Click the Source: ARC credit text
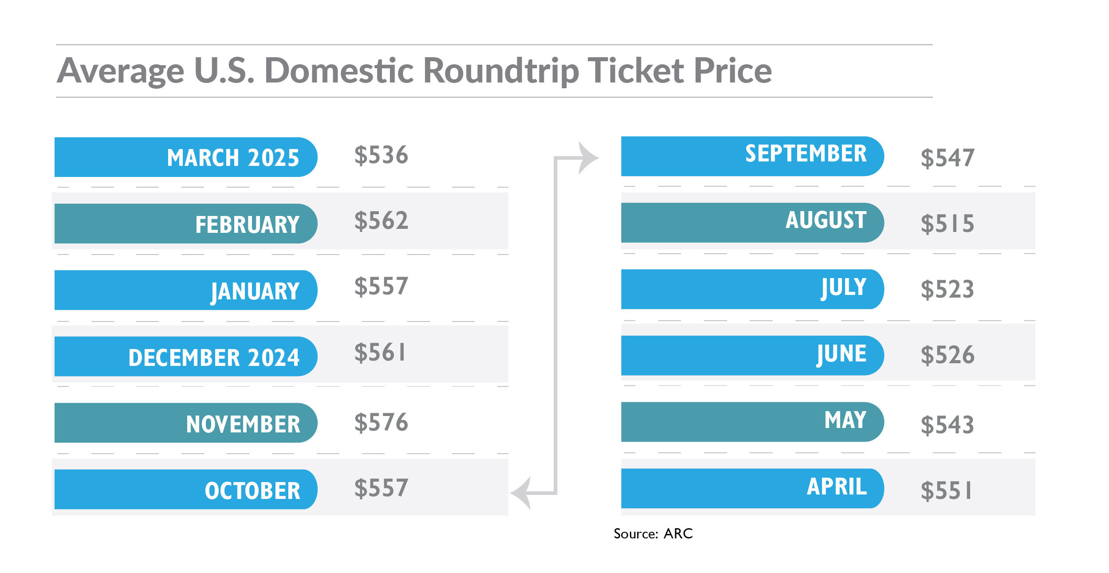 pos(653,534)
